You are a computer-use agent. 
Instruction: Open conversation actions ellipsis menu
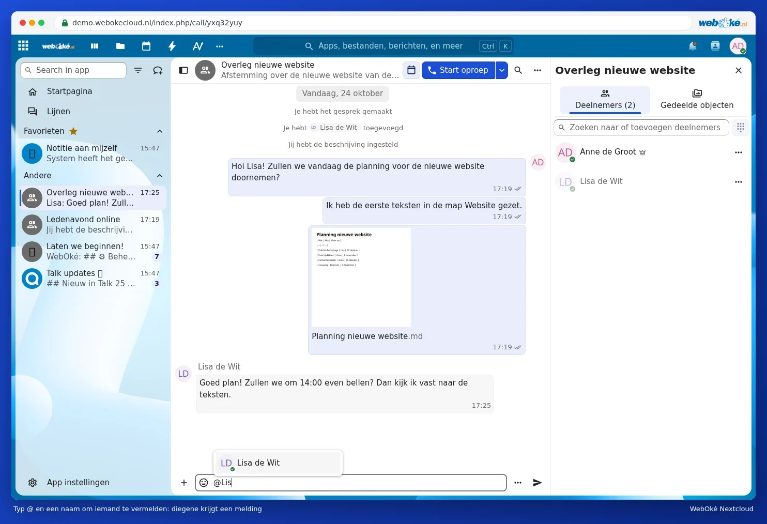point(538,70)
